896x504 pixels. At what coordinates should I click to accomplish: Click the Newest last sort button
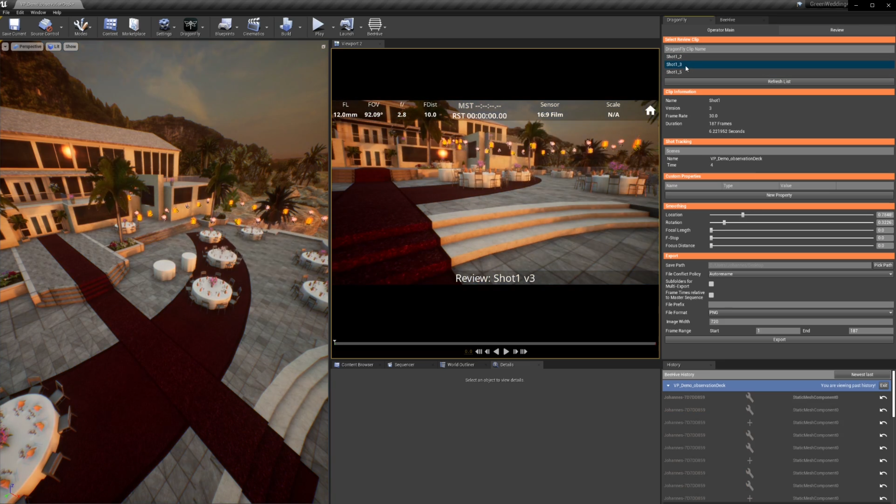[x=862, y=375]
